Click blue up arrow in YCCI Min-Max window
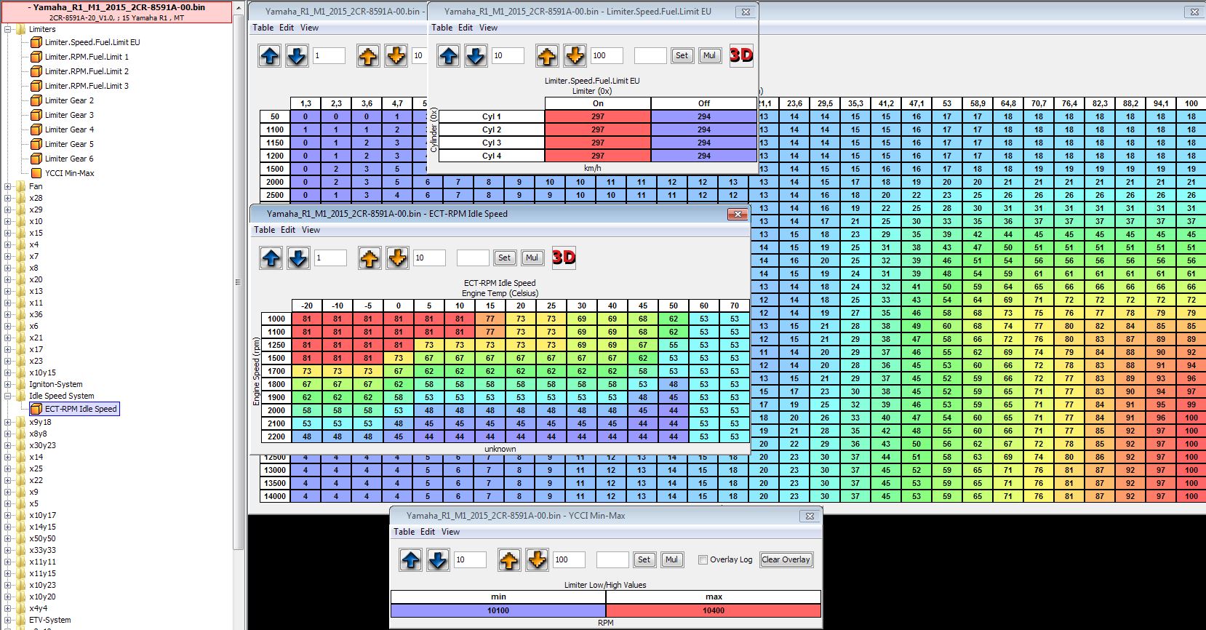 click(411, 559)
